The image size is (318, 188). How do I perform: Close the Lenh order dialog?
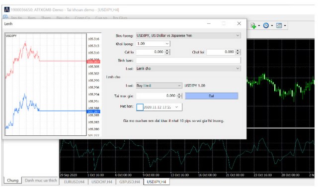coord(239,23)
